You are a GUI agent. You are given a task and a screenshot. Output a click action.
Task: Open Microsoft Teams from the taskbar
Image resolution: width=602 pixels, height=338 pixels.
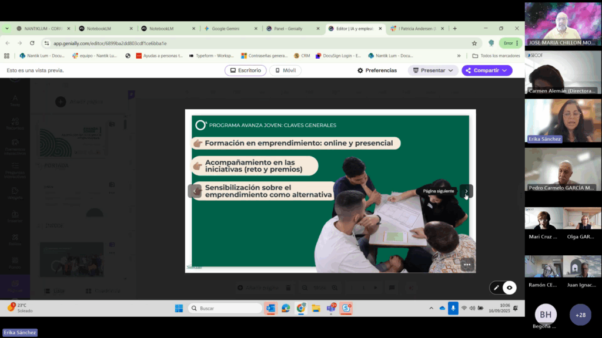pyautogui.click(x=331, y=308)
